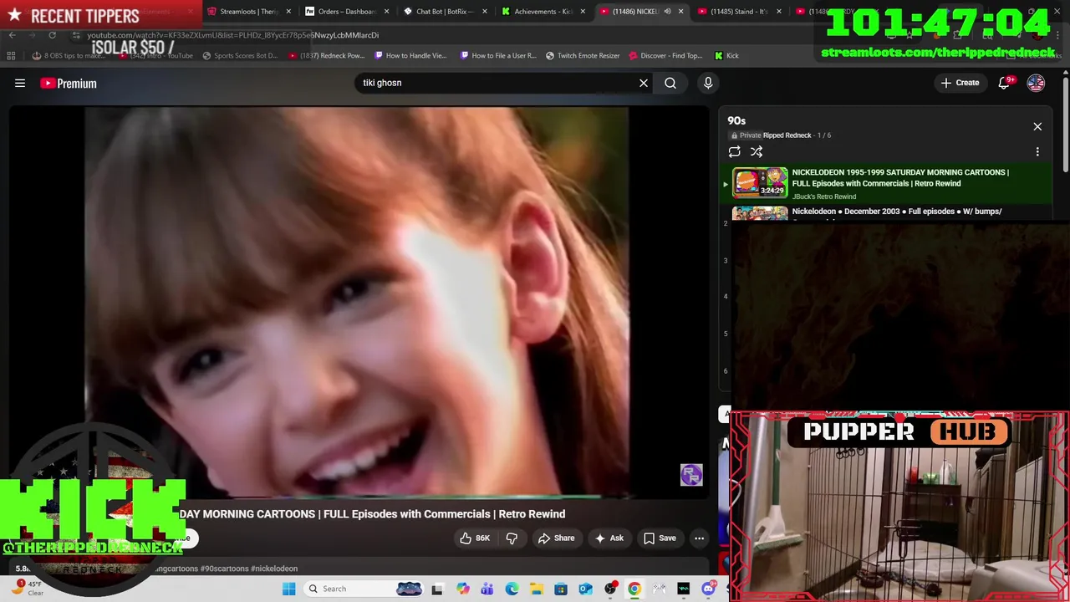Toggle loop for the 90s playlist
Viewport: 1070px width, 602px height.
pyautogui.click(x=734, y=151)
